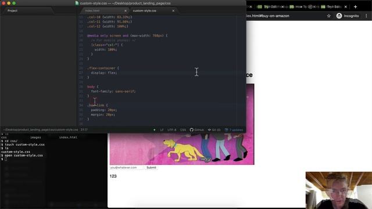The height and width of the screenshot is (209, 372).
Task: Focus the Project panel tab
Action: click(12, 10)
